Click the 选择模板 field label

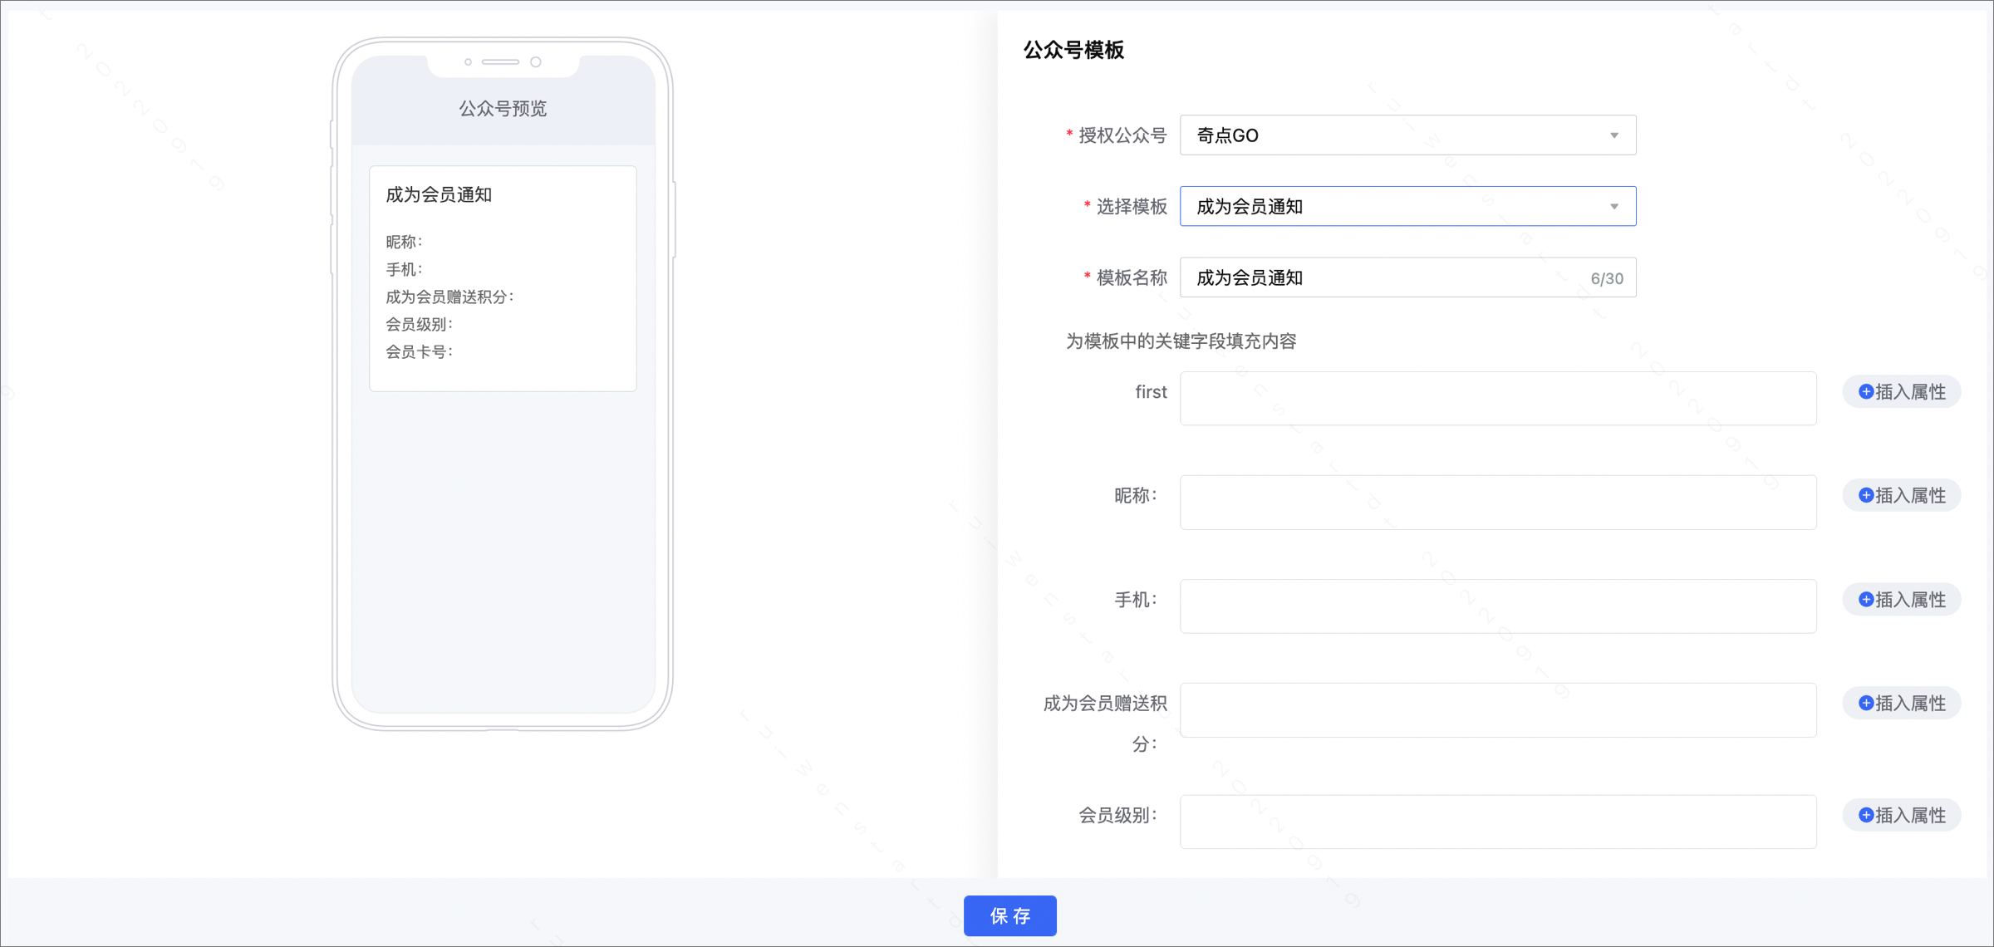[x=1132, y=207]
